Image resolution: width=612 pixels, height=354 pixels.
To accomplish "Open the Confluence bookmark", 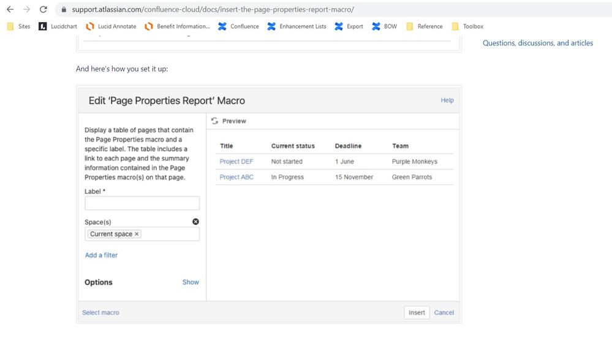I will (238, 26).
